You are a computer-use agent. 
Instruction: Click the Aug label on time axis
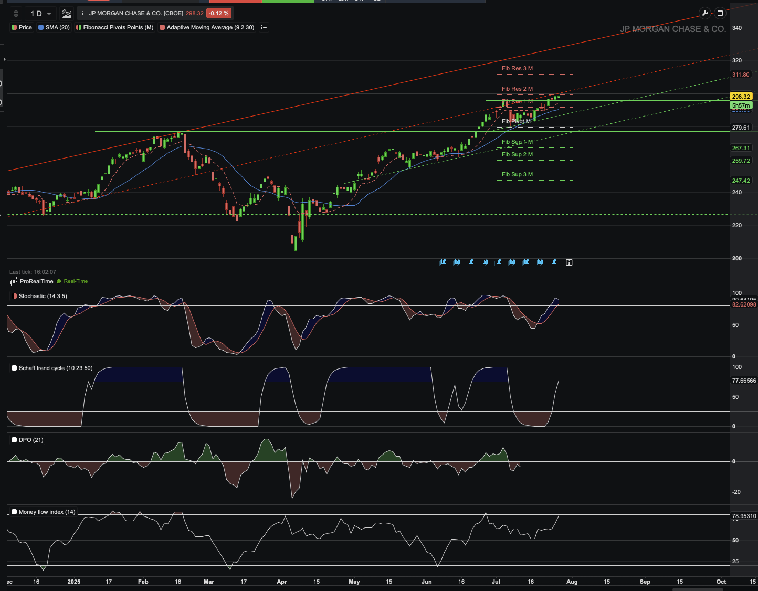click(x=572, y=582)
